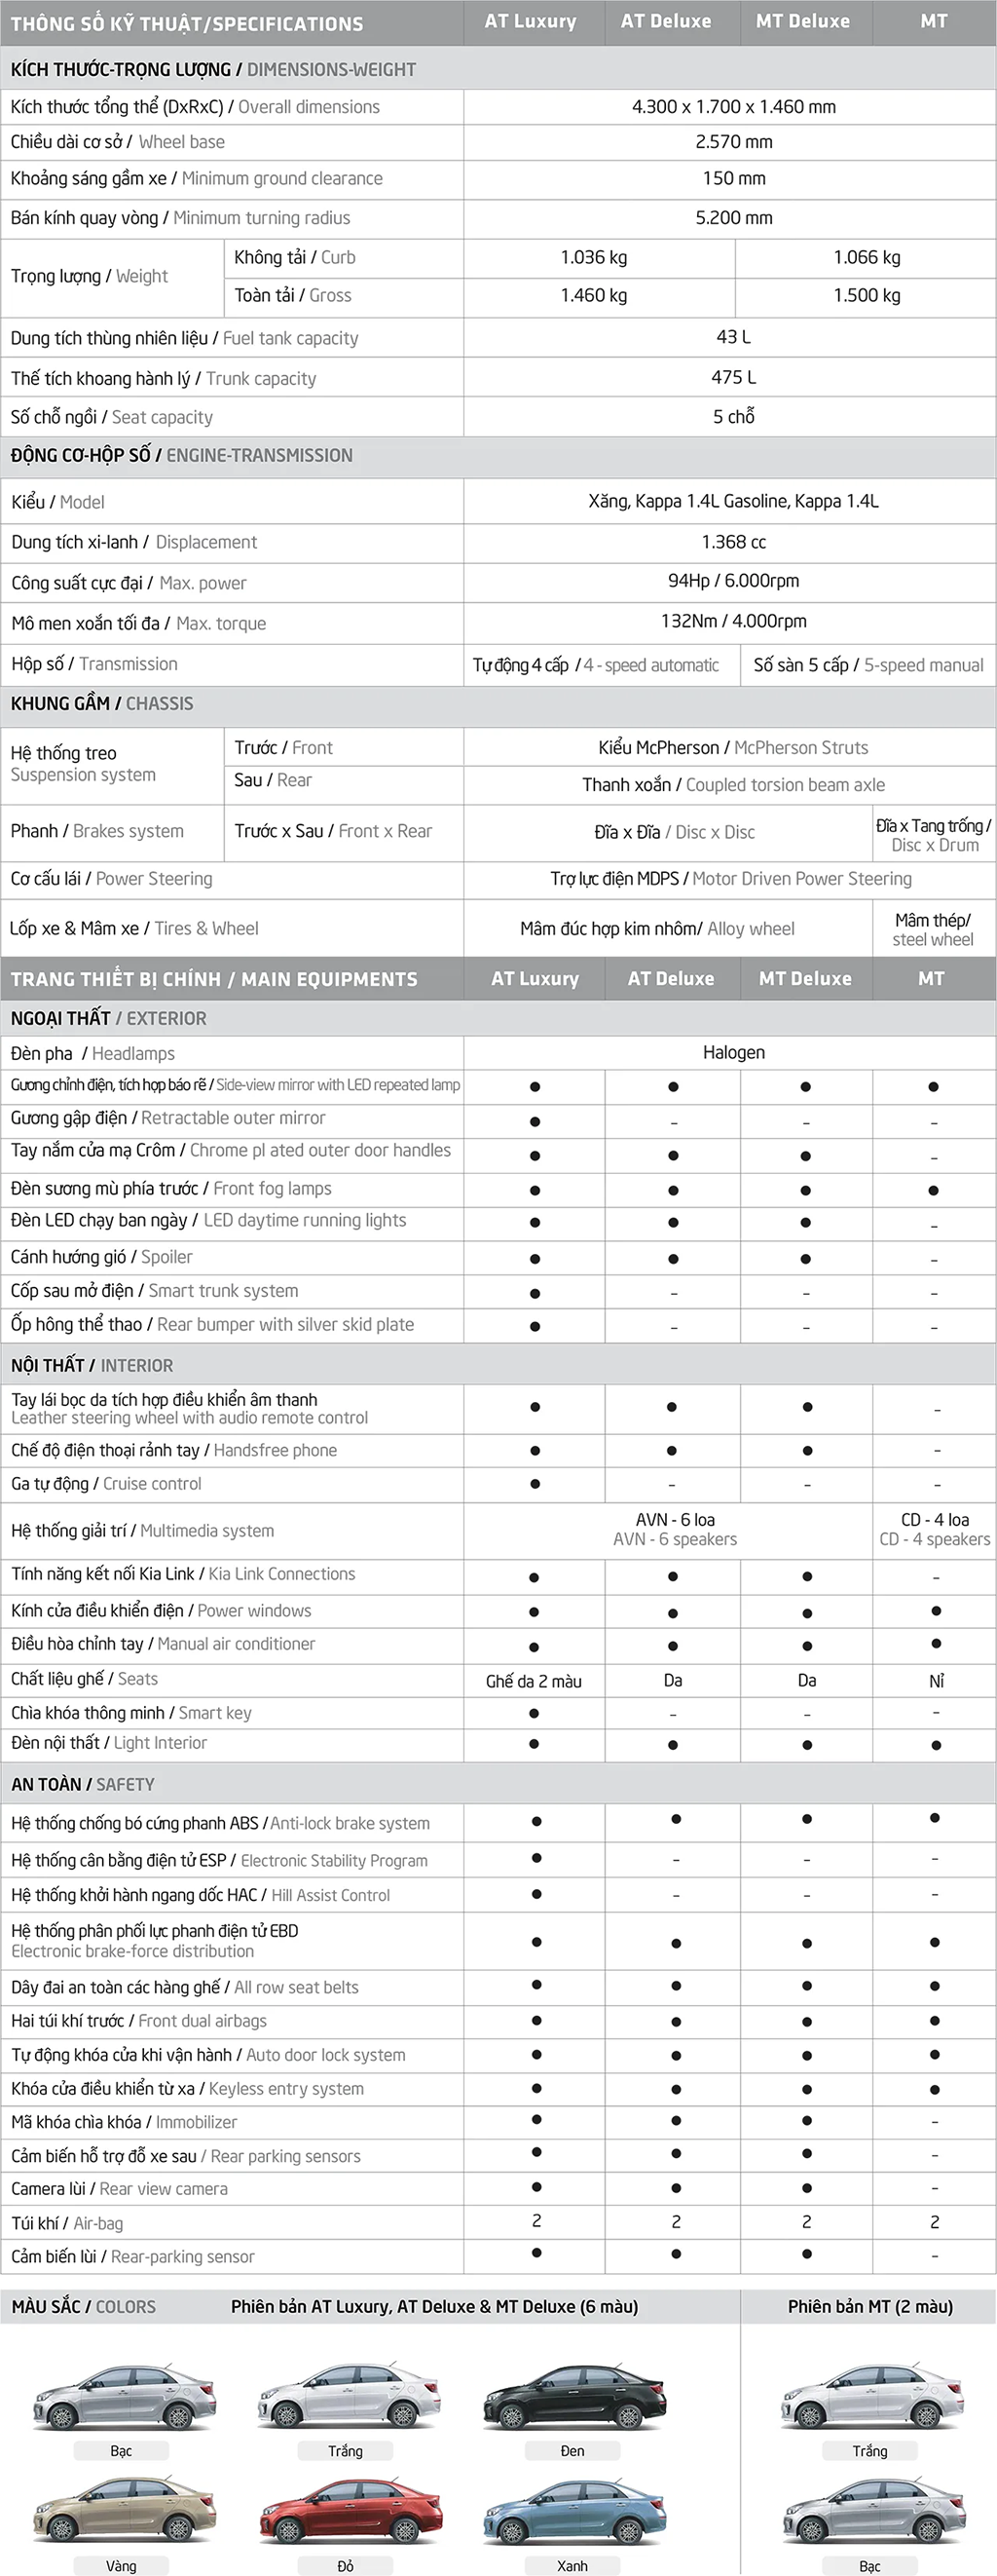Click the Dimensions-Weight section heading

(x=213, y=69)
